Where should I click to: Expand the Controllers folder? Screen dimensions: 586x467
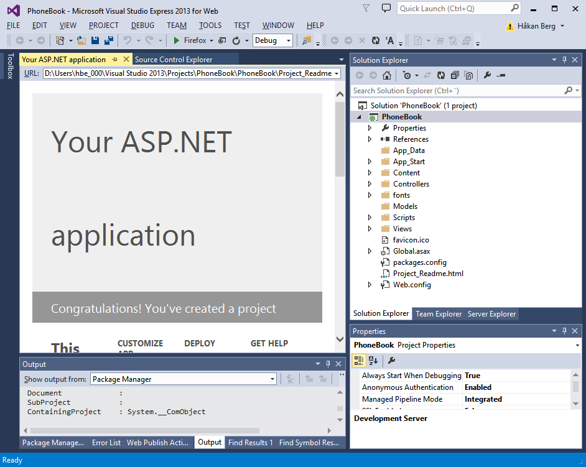(370, 184)
